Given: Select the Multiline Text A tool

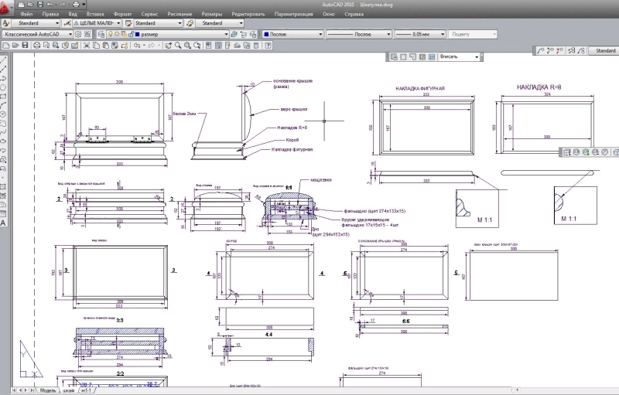Looking at the screenshot, I should coord(3,223).
